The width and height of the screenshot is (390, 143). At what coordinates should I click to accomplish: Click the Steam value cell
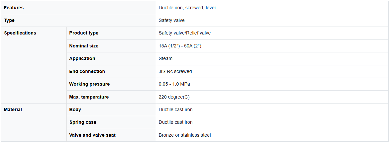pyautogui.click(x=166, y=58)
